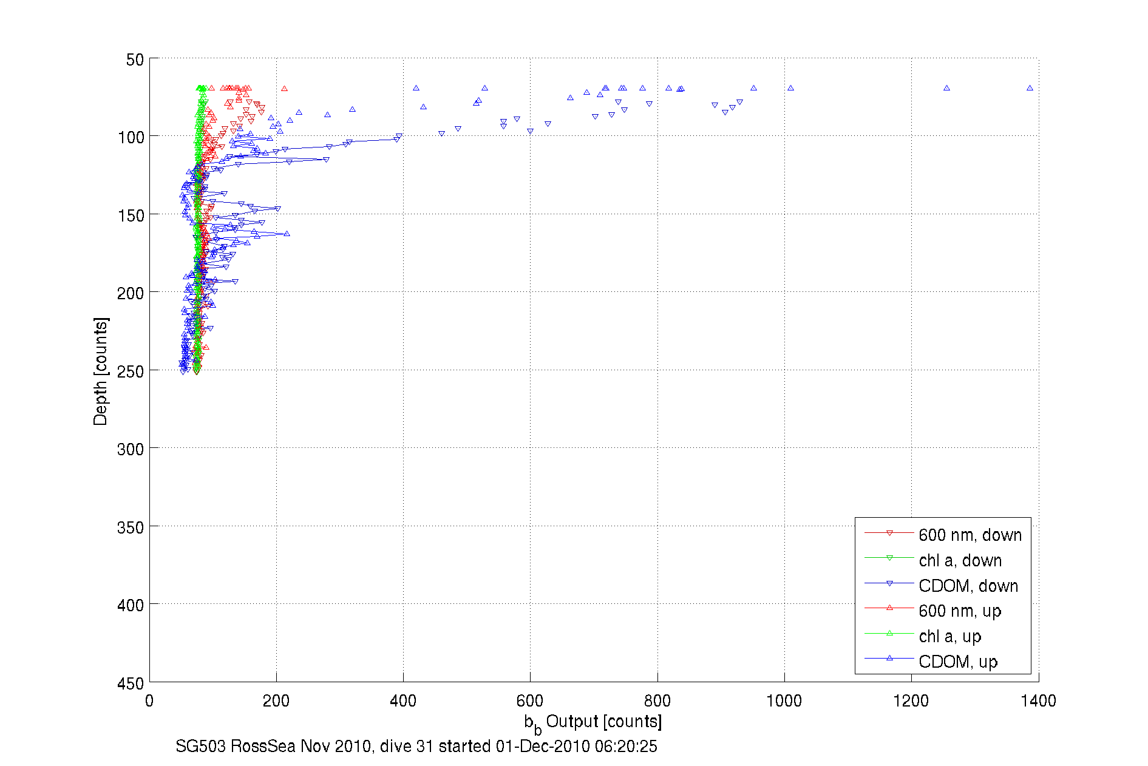Click the 'bb Output [counts]' x-axis label
The image size is (1148, 766).
pos(593,722)
